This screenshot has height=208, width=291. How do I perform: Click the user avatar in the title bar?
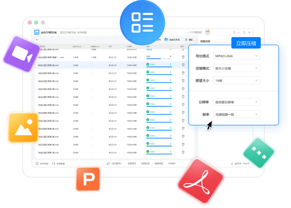[x=207, y=32]
